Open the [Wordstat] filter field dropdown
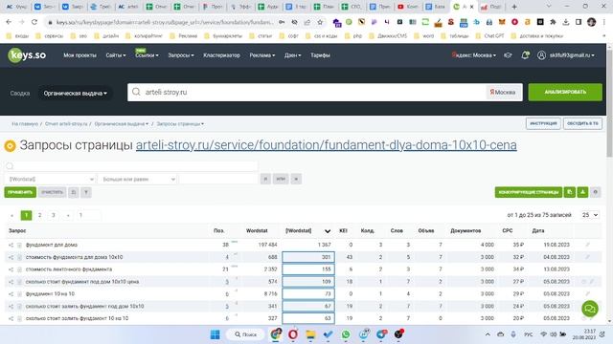The height and width of the screenshot is (344, 613). point(51,179)
